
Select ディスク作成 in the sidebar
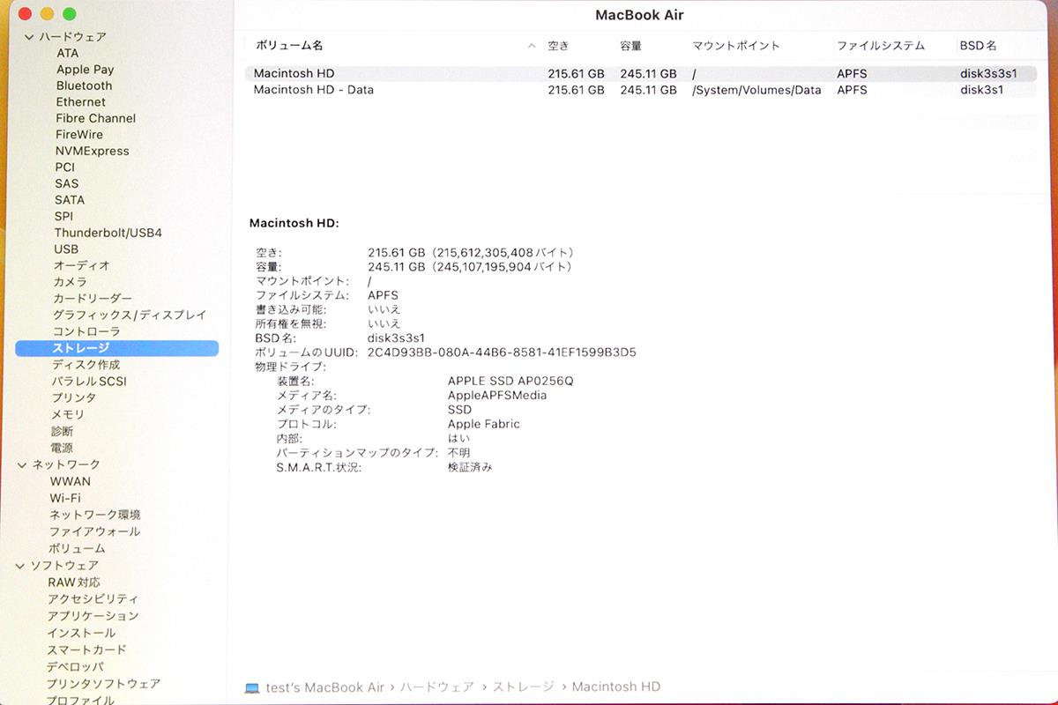click(x=86, y=365)
